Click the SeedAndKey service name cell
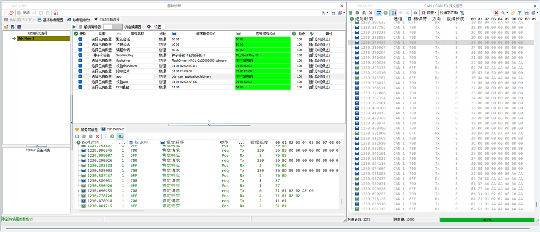Image resolution: width=540 pixels, height=232 pixels. (x=125, y=55)
